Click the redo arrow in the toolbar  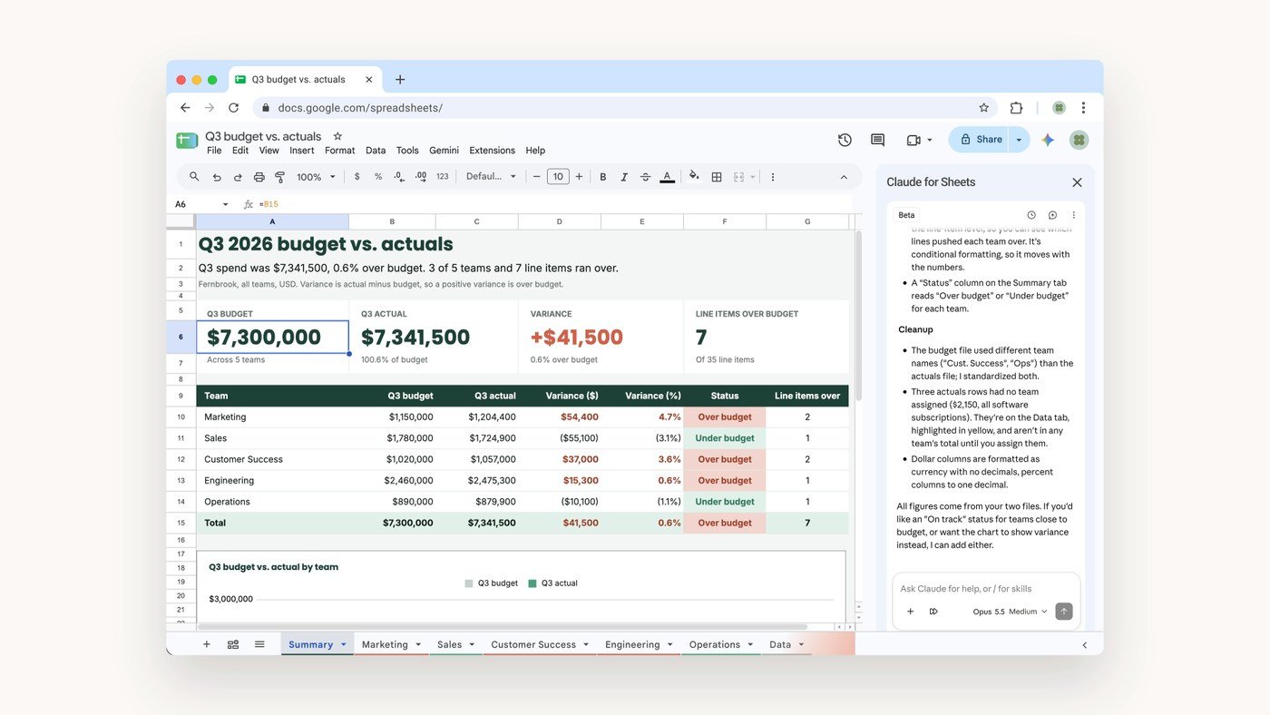click(238, 177)
